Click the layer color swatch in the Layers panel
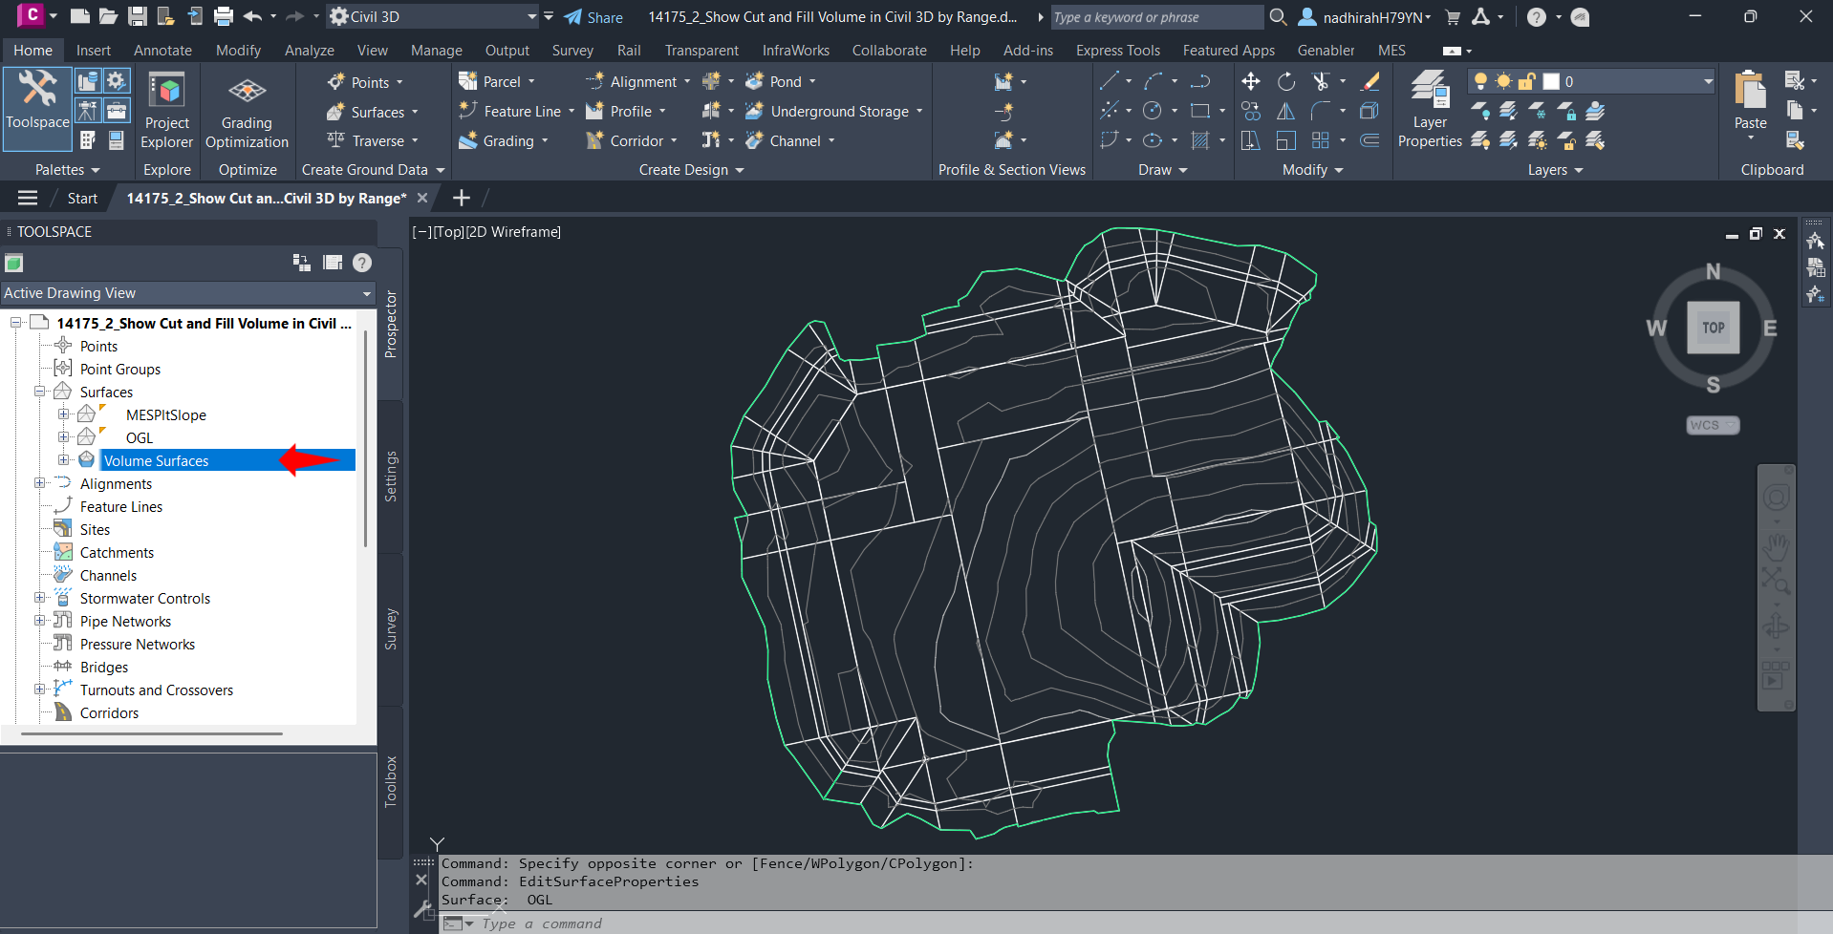Viewport: 1833px width, 934px height. click(x=1551, y=82)
